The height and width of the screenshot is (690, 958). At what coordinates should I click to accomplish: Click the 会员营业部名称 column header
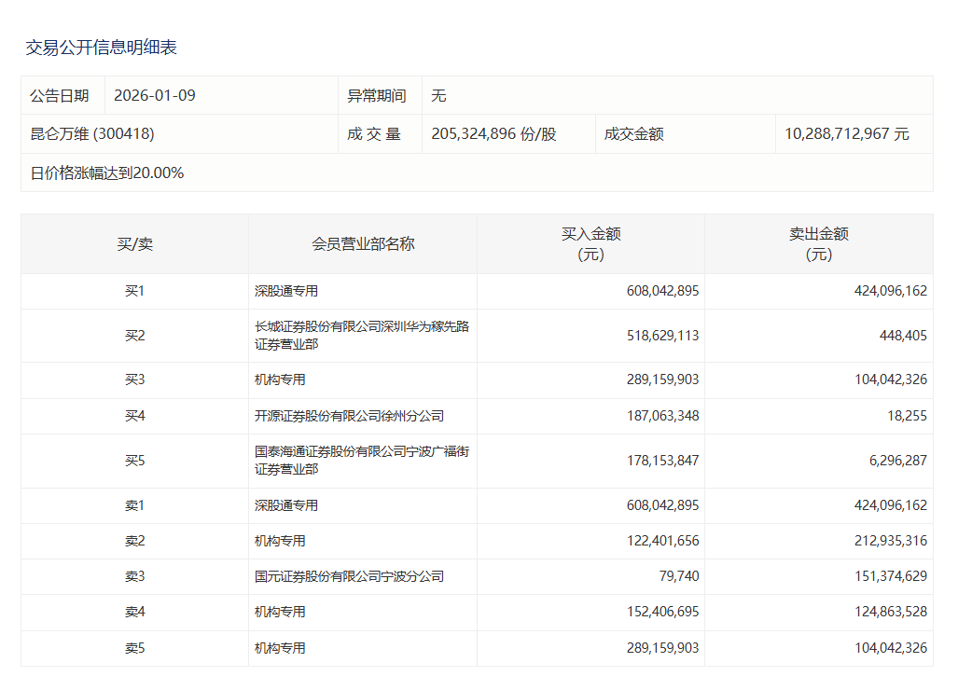[x=363, y=244]
